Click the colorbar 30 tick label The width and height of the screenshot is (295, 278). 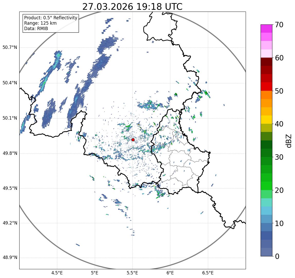click(x=279, y=157)
